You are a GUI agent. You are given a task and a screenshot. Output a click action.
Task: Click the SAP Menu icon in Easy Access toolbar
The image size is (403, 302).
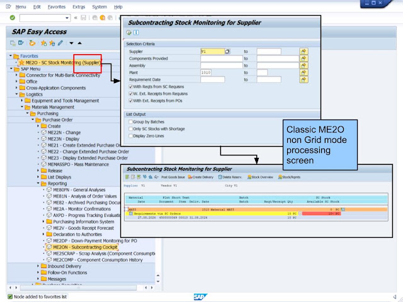21,43
